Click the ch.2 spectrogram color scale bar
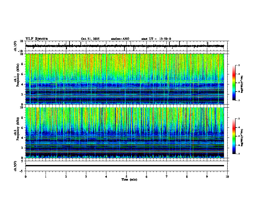Screen dimensions: 256x198 234,136
